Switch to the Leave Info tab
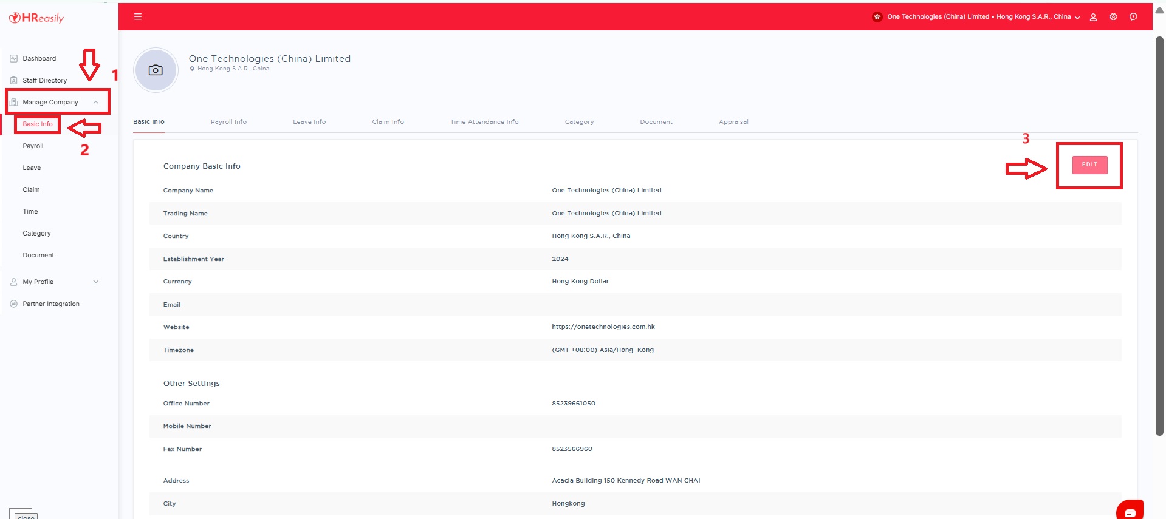Viewport: 1166px width, 519px height. click(309, 122)
